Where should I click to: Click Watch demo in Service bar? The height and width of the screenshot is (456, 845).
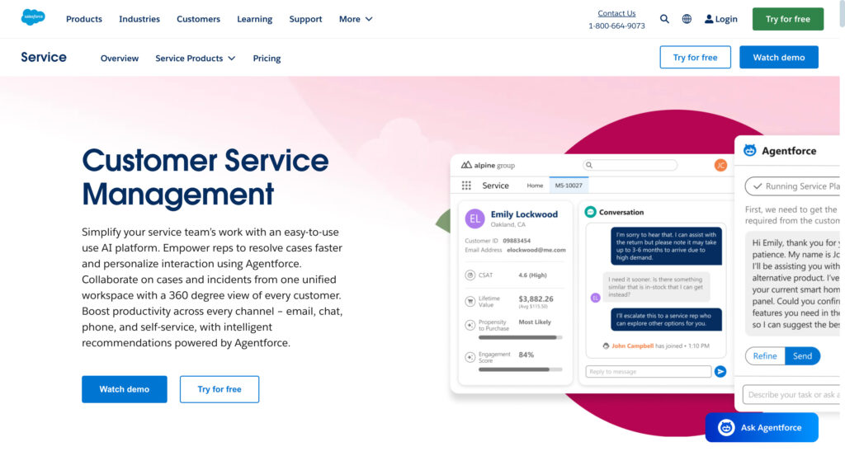(x=779, y=57)
